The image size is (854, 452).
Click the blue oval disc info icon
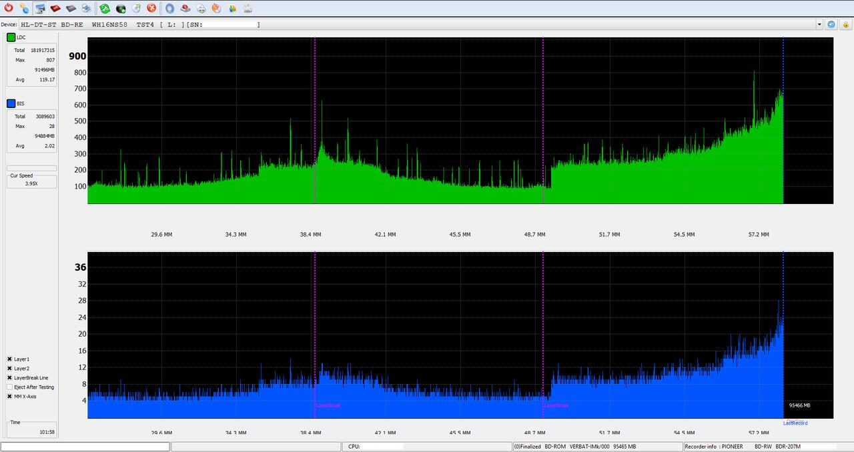[170, 9]
